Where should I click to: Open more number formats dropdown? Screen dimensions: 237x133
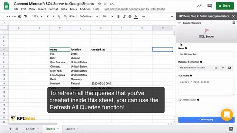click(x=71, y=16)
